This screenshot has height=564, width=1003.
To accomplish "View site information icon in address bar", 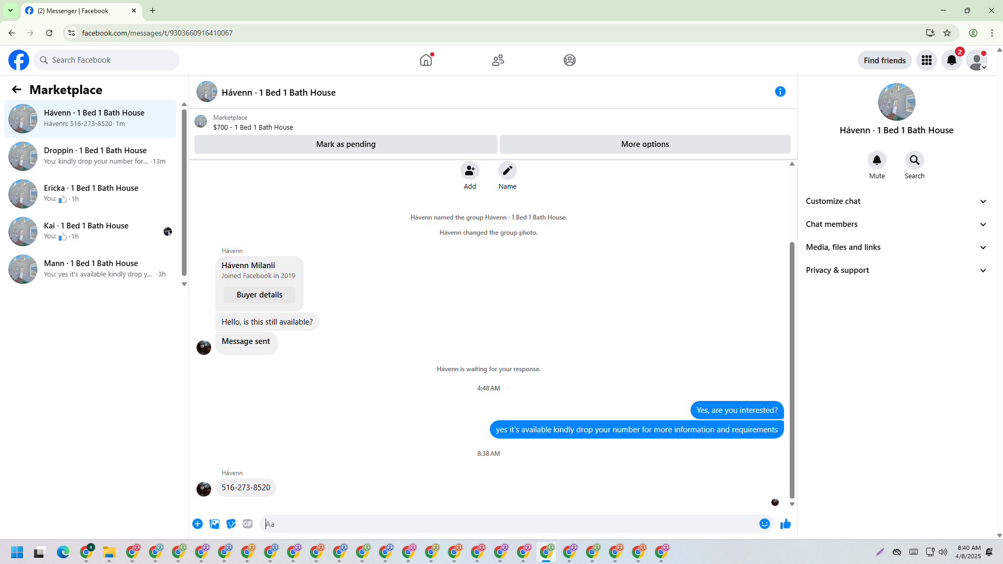I will 72,33.
